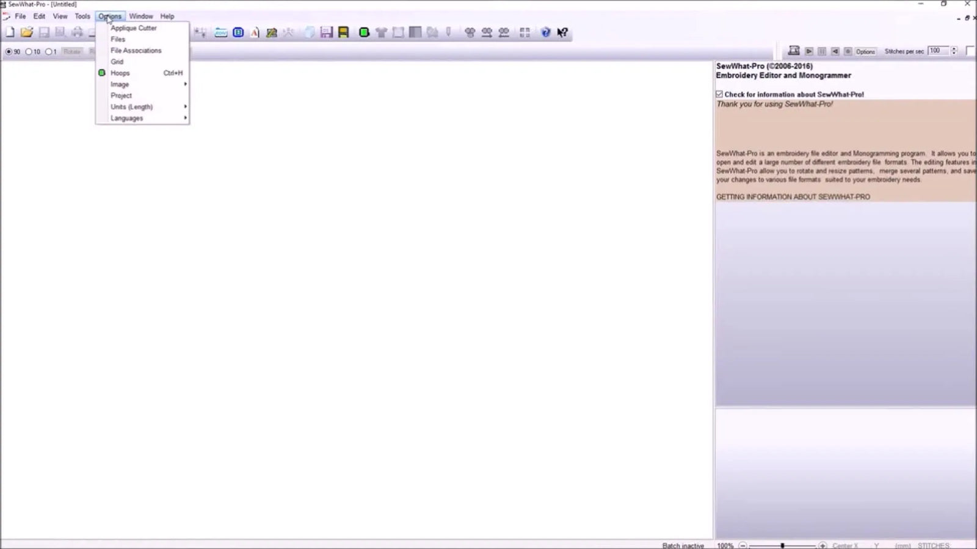Click the Open folder toolbar icon

point(27,32)
